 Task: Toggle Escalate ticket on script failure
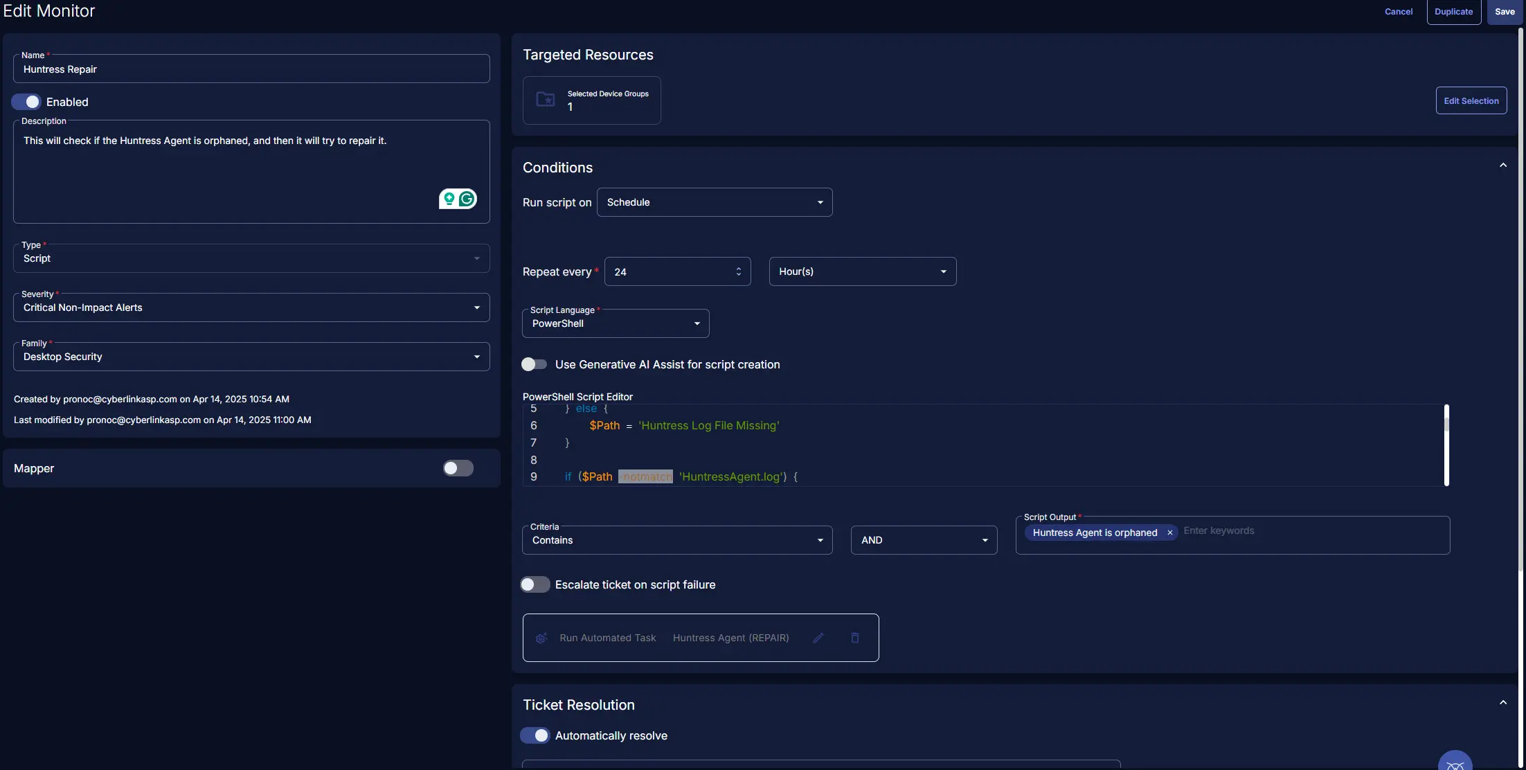[x=535, y=584]
